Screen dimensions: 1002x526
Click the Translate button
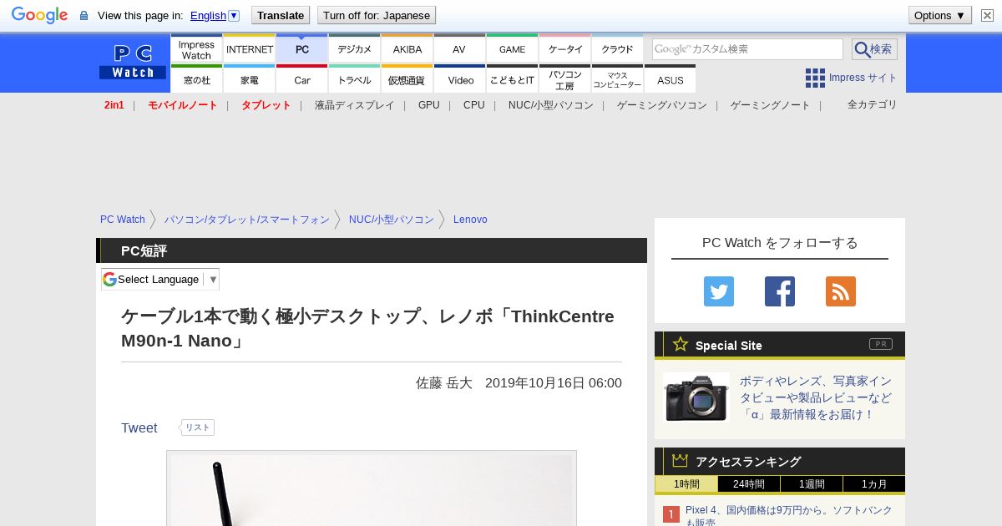tap(281, 15)
